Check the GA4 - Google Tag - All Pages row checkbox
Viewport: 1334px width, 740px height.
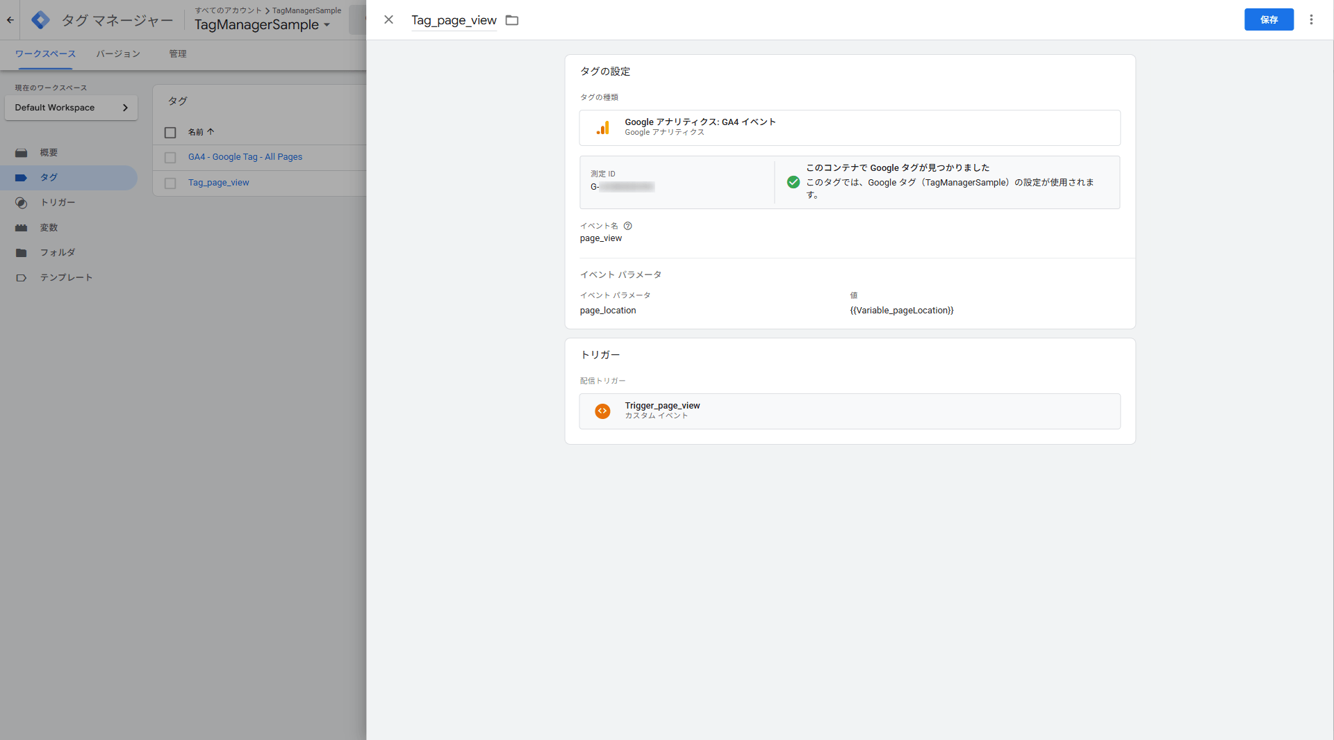(x=170, y=158)
